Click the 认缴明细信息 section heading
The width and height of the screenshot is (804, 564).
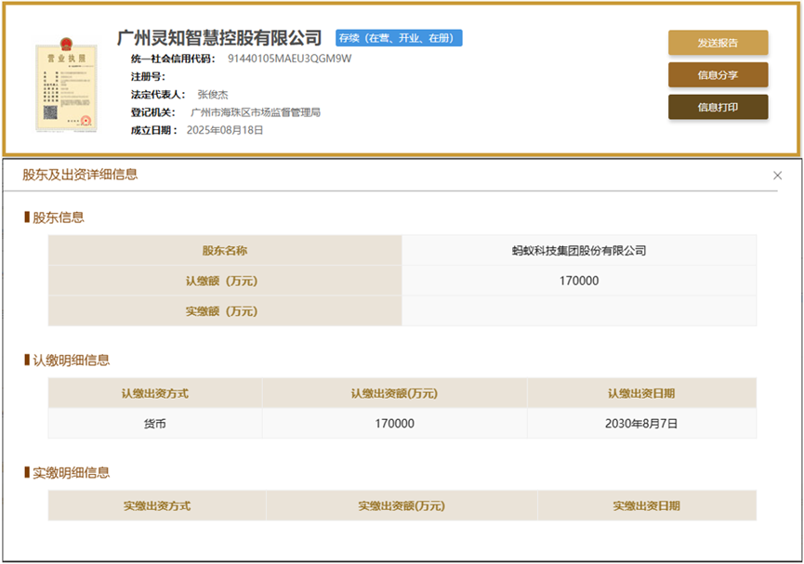(x=71, y=360)
